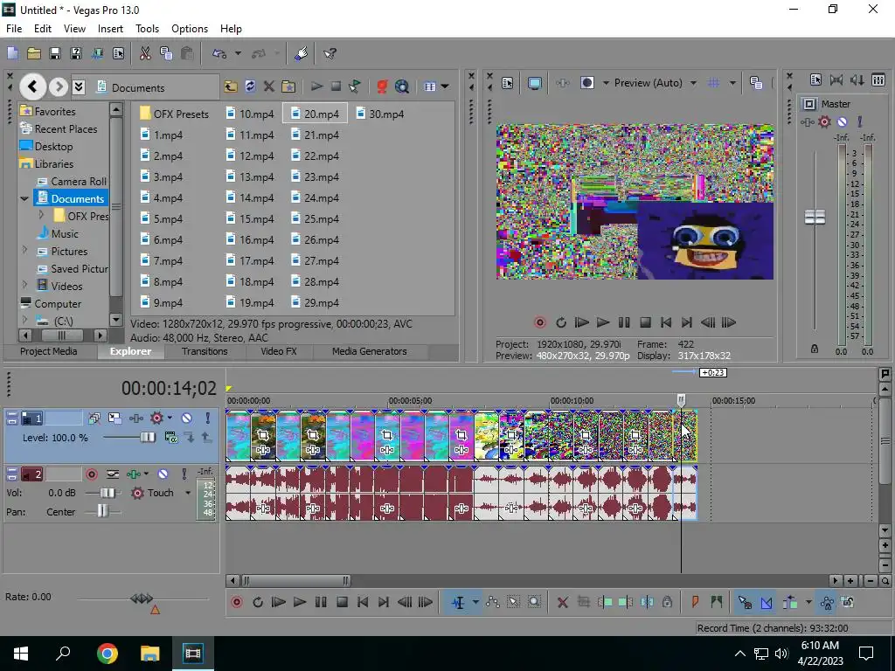Click the Delete red X in the timeline toolbar
Screen dimensions: 895x671
[x=562, y=602]
